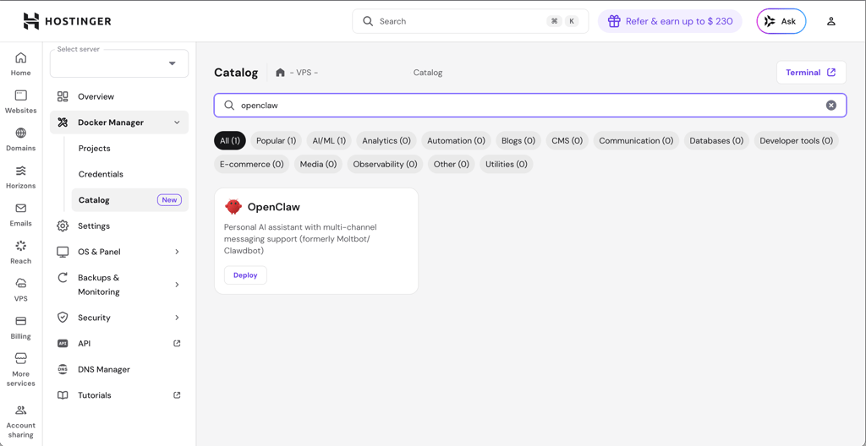Click Refer & earn up to $230
This screenshot has width=866, height=446.
tap(670, 21)
